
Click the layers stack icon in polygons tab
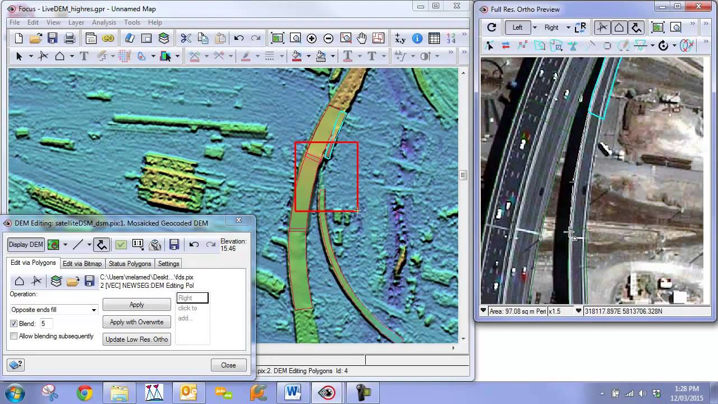(x=56, y=281)
